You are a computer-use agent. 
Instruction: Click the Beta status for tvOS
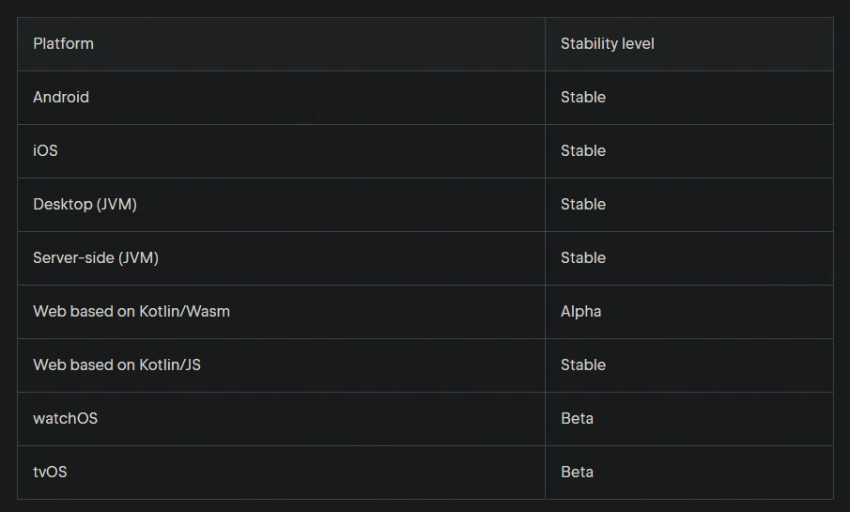pos(577,472)
